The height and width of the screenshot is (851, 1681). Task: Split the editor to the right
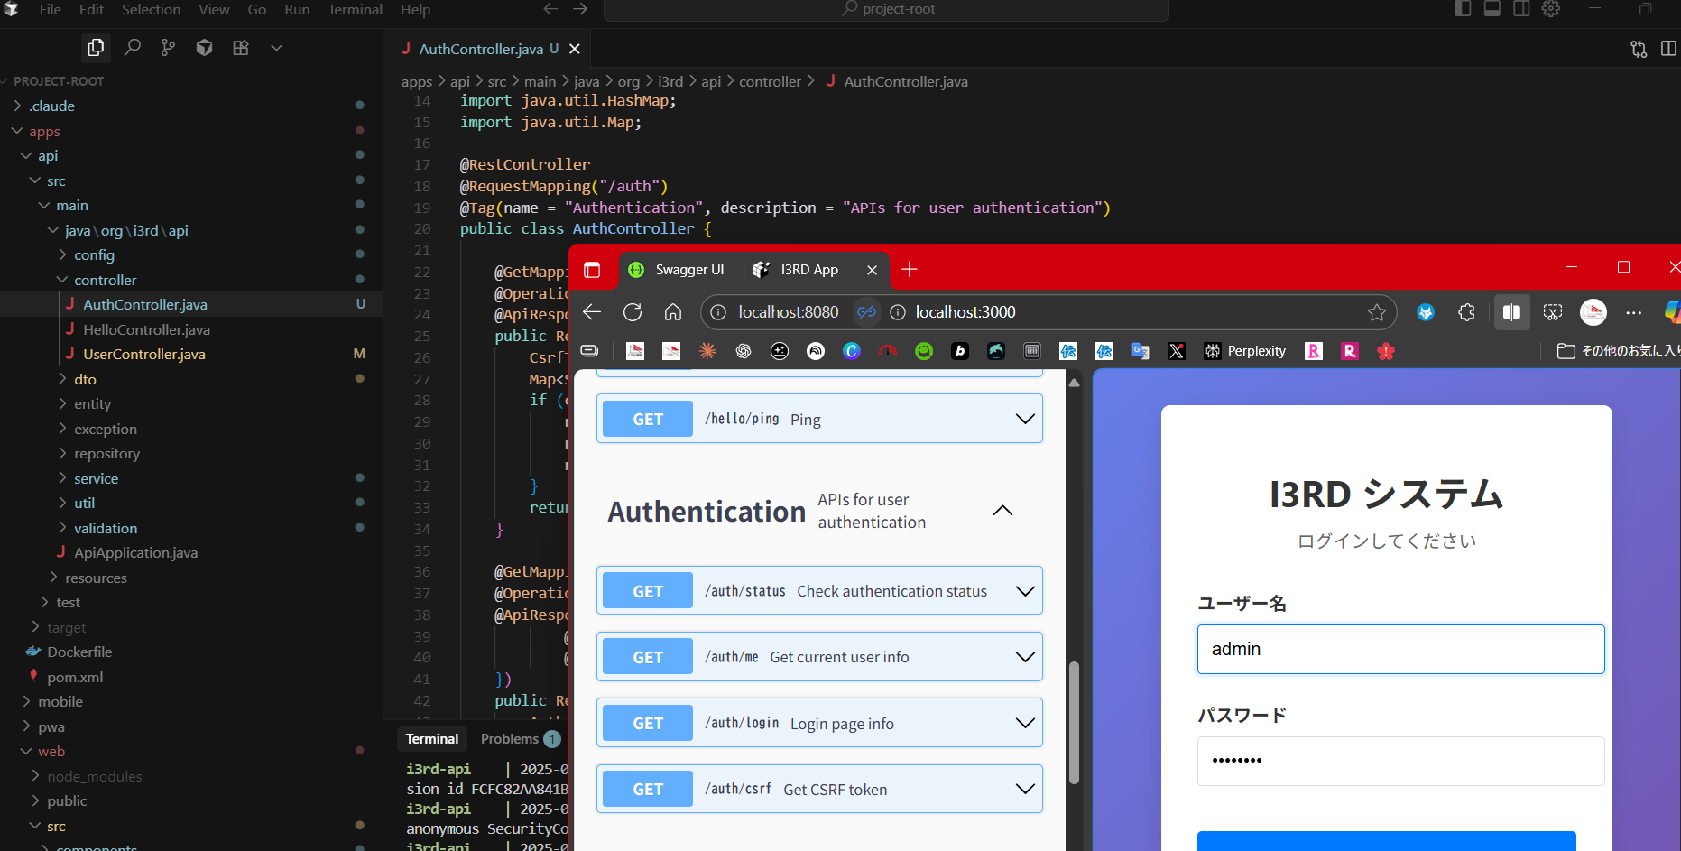1668,49
